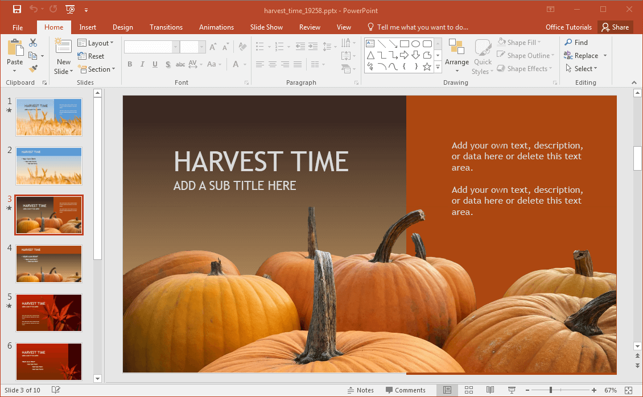The image size is (643, 397).
Task: Start slide show from beginning via Quick Access icon
Action: click(70, 10)
